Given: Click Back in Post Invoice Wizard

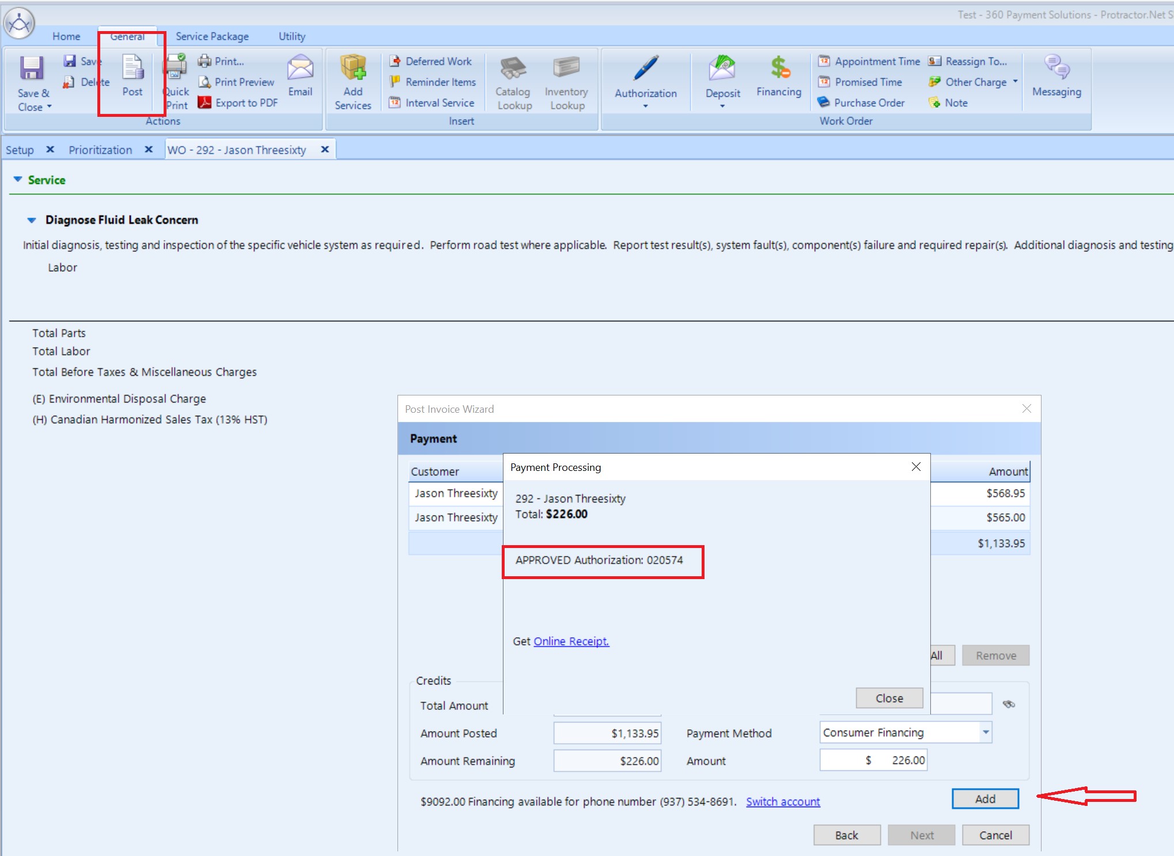Looking at the screenshot, I should coord(847,835).
